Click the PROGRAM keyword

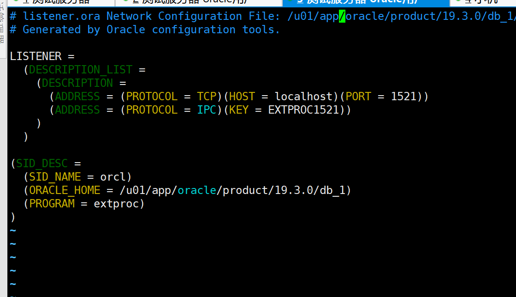(x=52, y=204)
